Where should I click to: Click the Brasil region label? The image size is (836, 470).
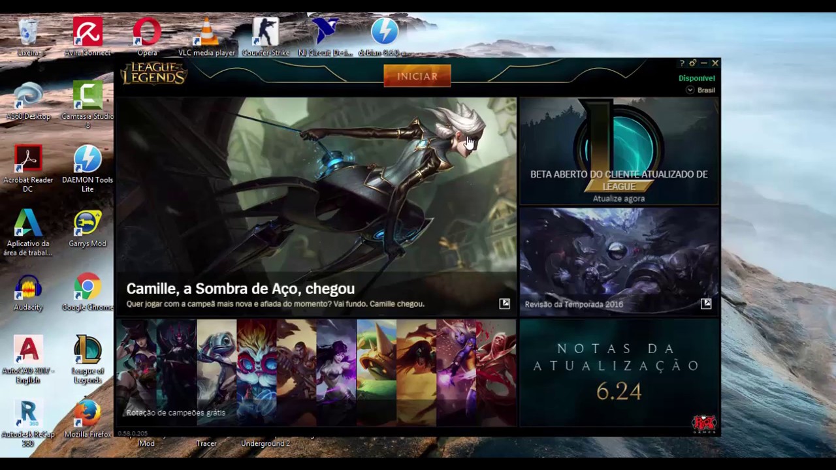coord(706,90)
